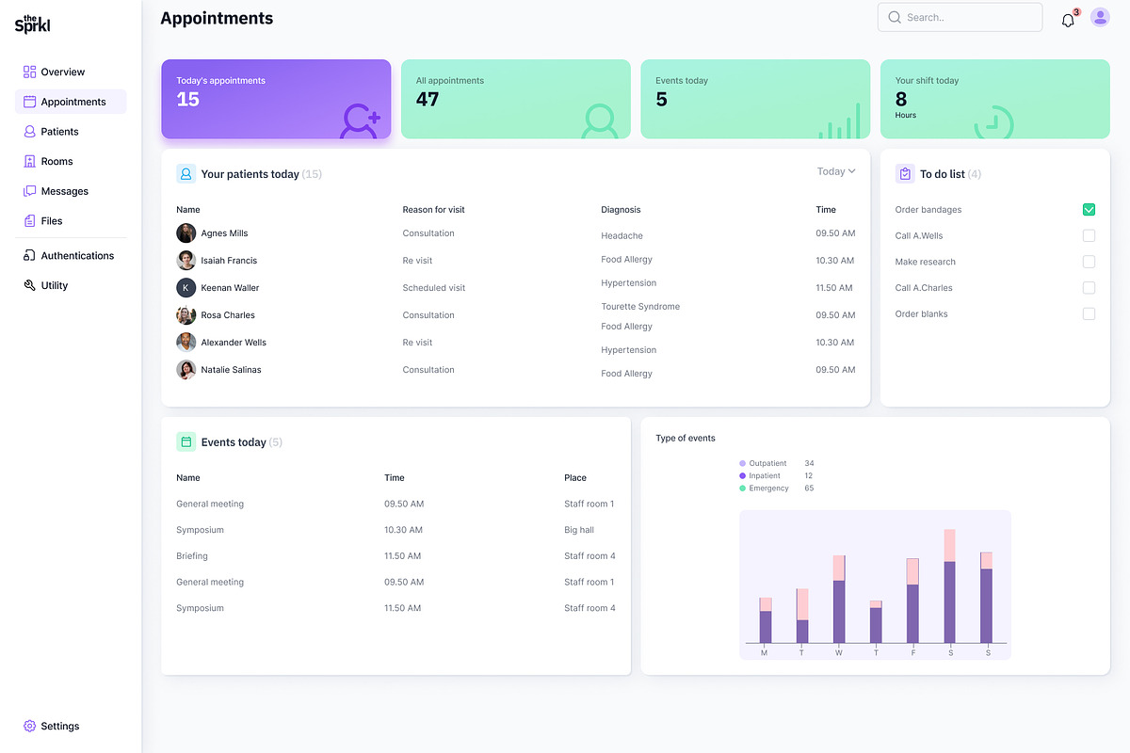Screen dimensions: 1130x753
Task: Expand the patient list date selector
Action: tap(834, 171)
